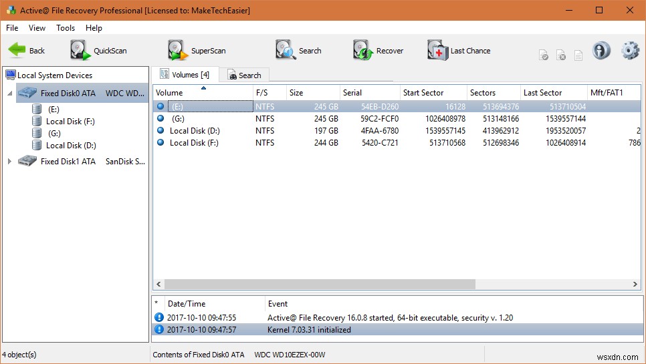Select serial 5420-C721 cell
The height and width of the screenshot is (364, 646).
(x=379, y=142)
